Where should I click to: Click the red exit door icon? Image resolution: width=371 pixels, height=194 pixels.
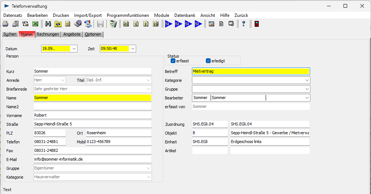[x=256, y=24]
